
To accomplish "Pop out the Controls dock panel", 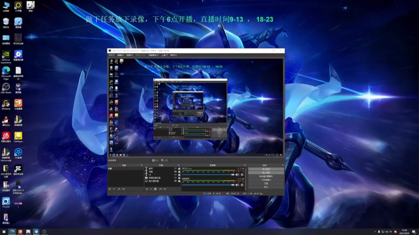I will point(283,165).
